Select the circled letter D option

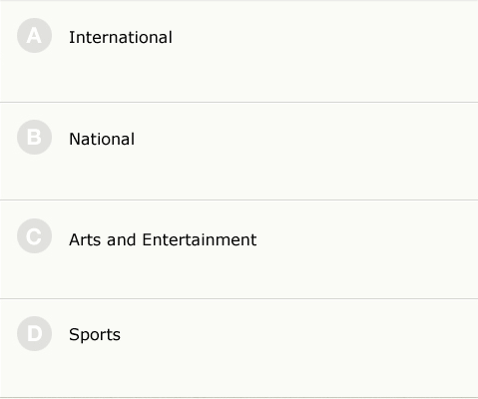(34, 333)
